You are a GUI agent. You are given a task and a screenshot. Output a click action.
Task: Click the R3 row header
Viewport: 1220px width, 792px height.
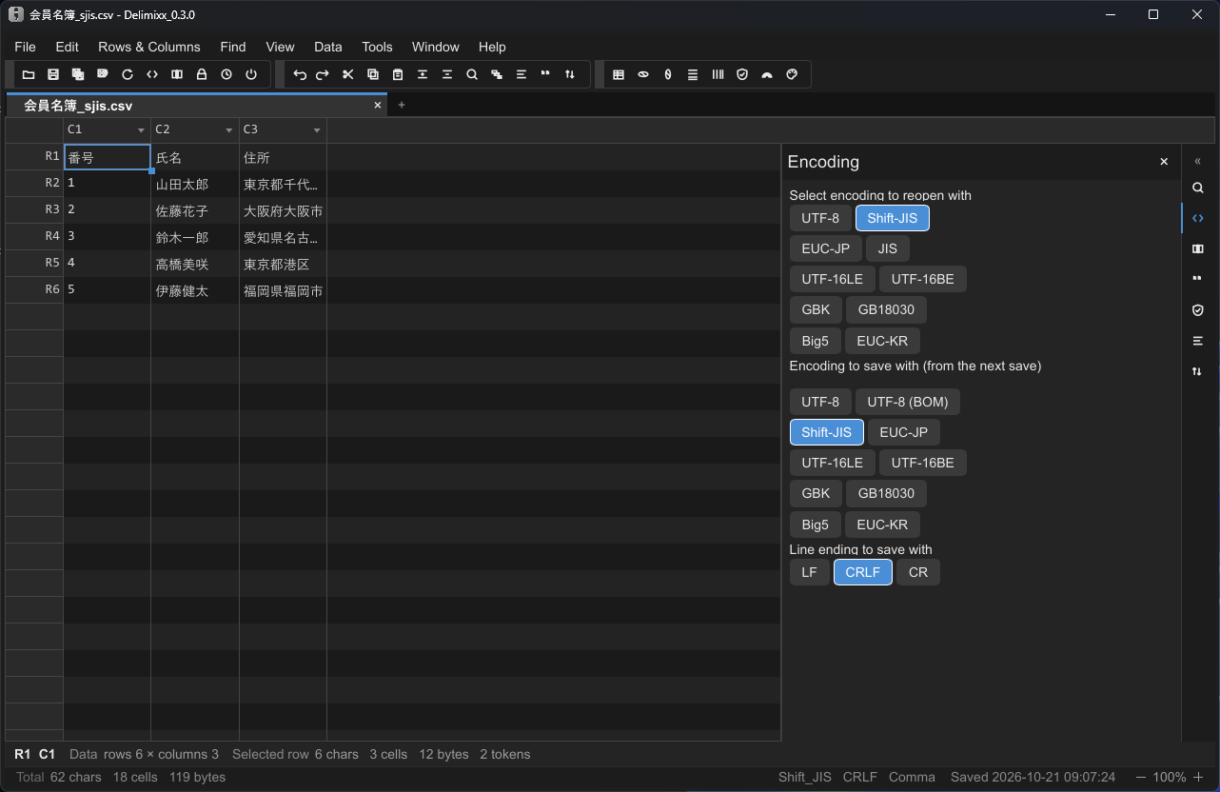pyautogui.click(x=34, y=210)
